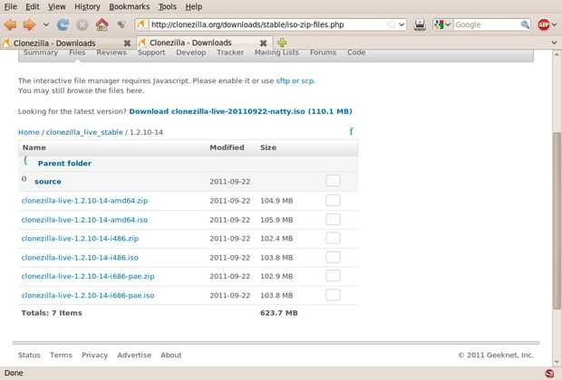Open the Help menu
The image size is (562, 380).
pyautogui.click(x=194, y=6)
